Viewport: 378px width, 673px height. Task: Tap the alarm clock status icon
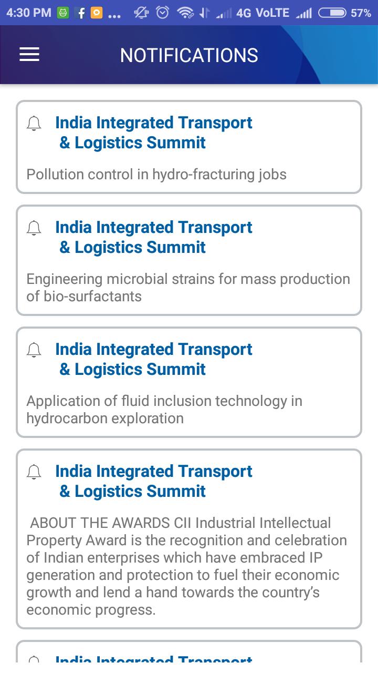163,13
